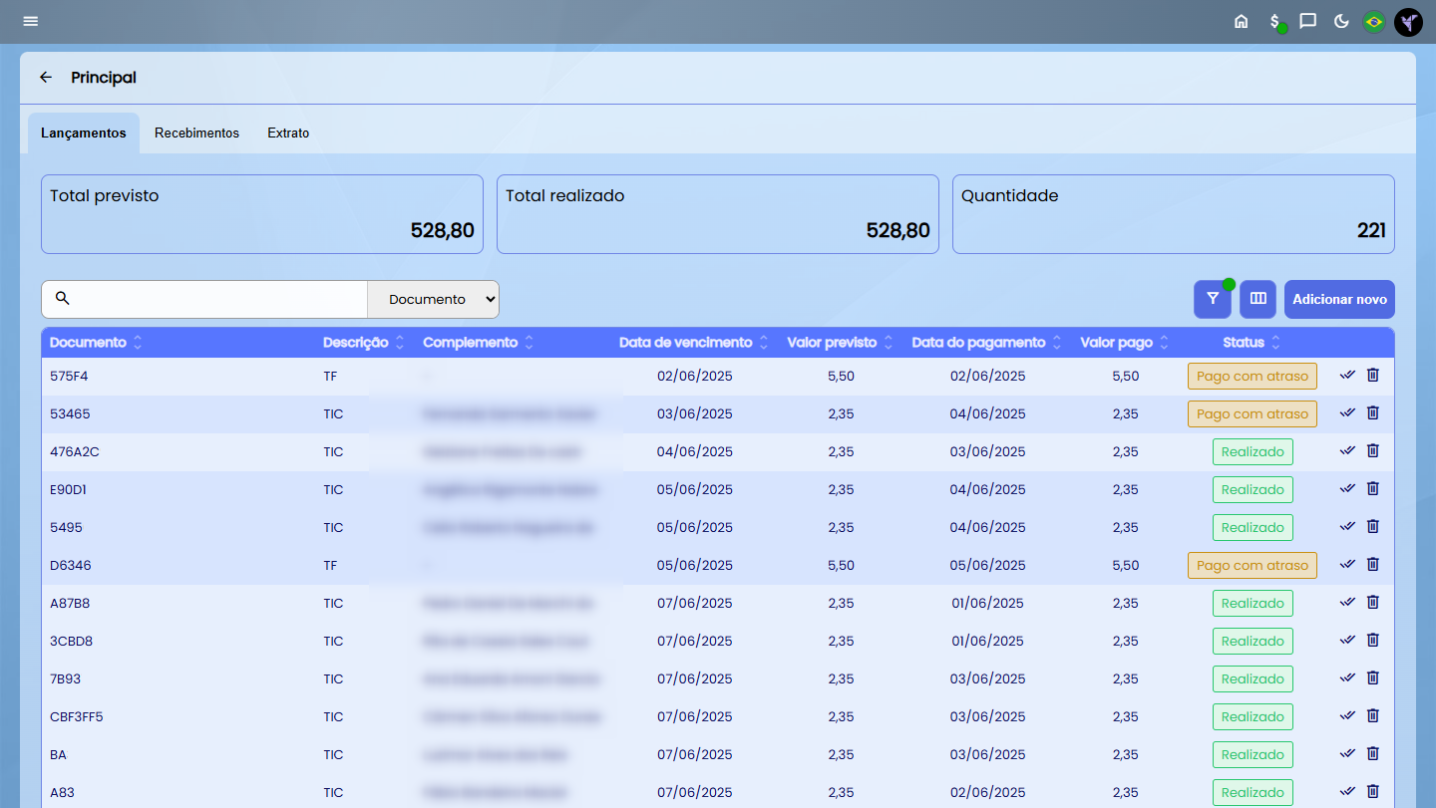Mark document 5495 as paid
This screenshot has height=808, width=1436.
pyautogui.click(x=1348, y=526)
